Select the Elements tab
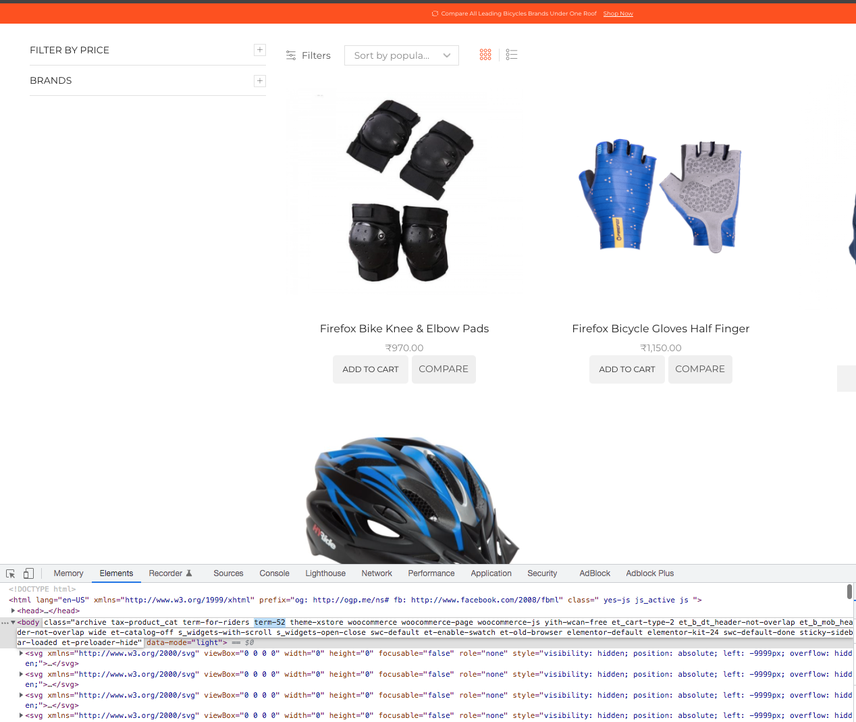Image resolution: width=856 pixels, height=722 pixels. (x=116, y=573)
